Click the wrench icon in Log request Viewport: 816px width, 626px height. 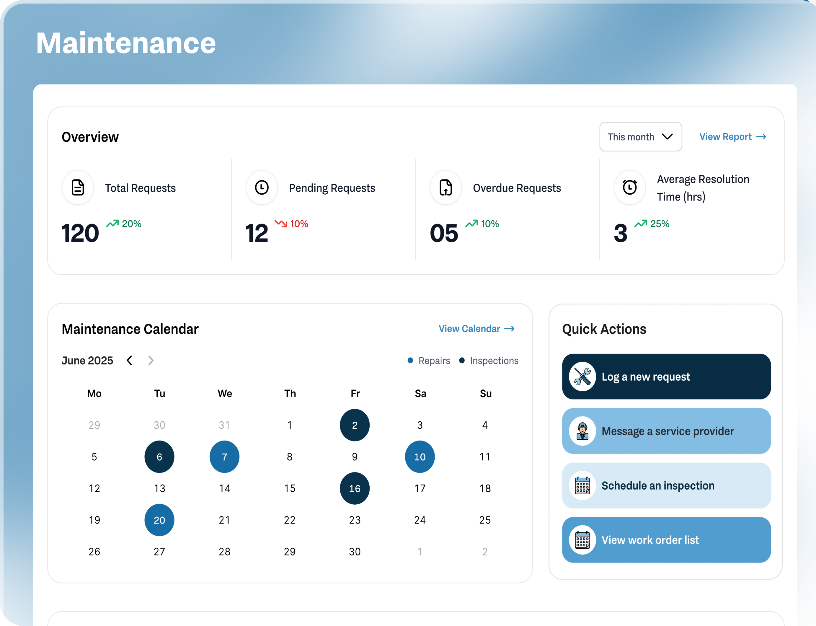[582, 376]
